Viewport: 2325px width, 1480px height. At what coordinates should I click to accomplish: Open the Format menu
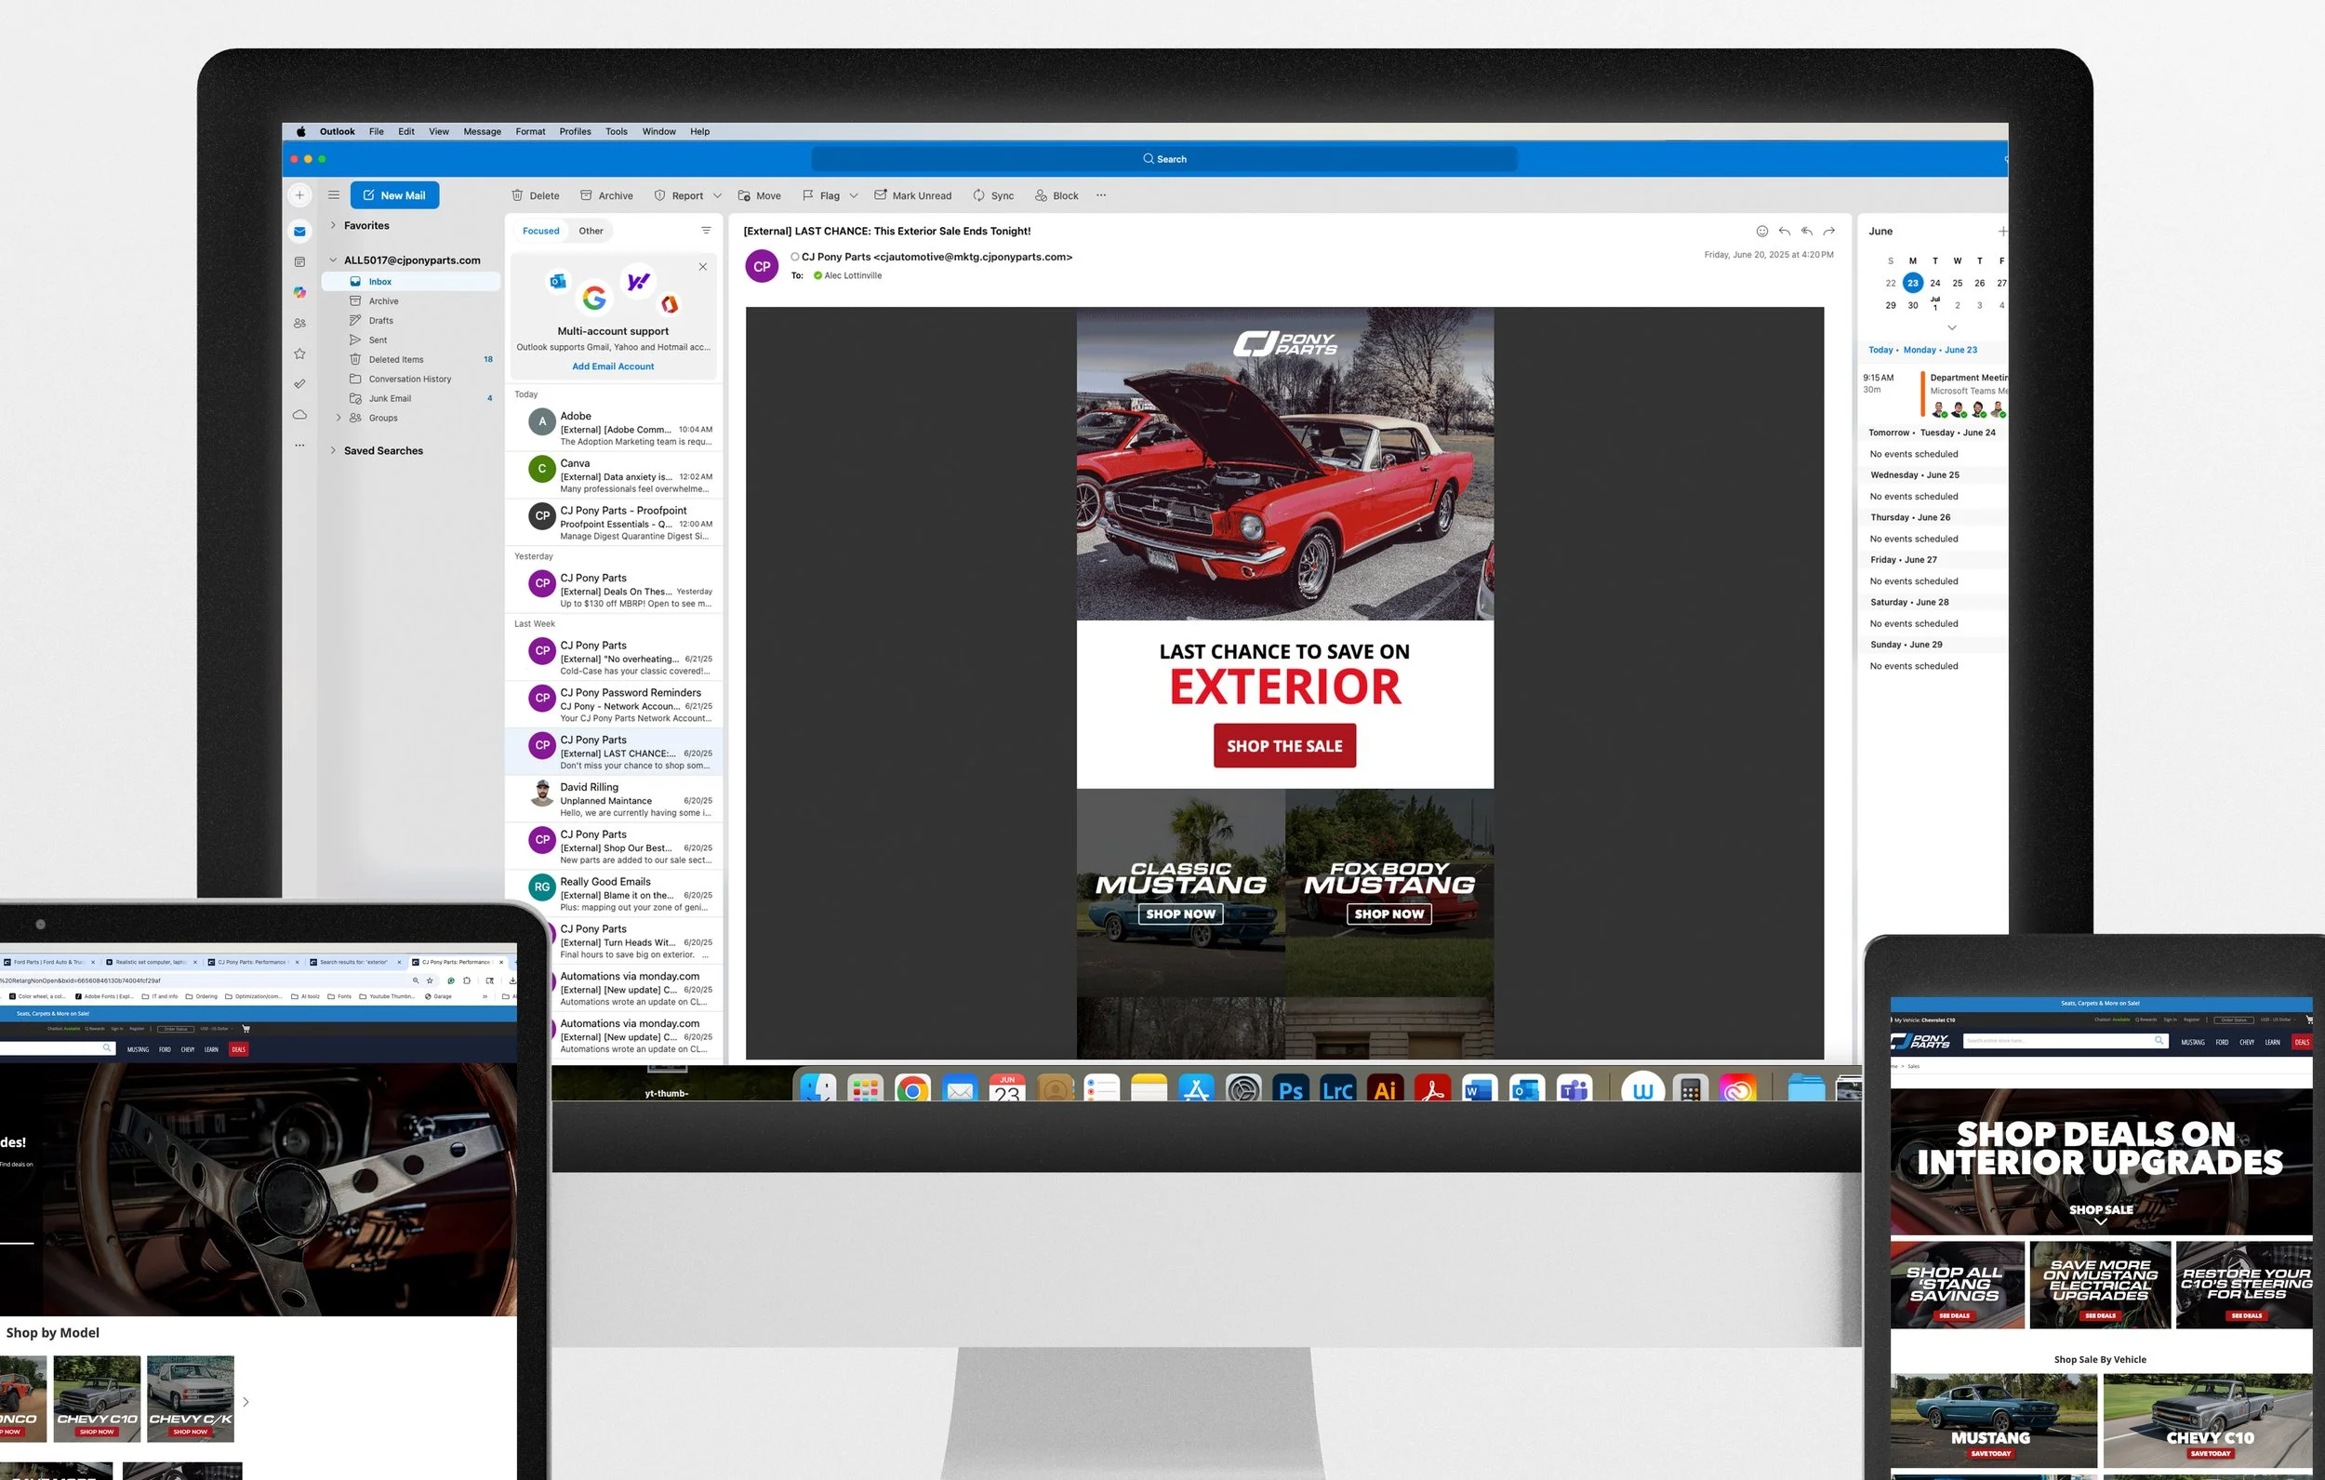[530, 131]
